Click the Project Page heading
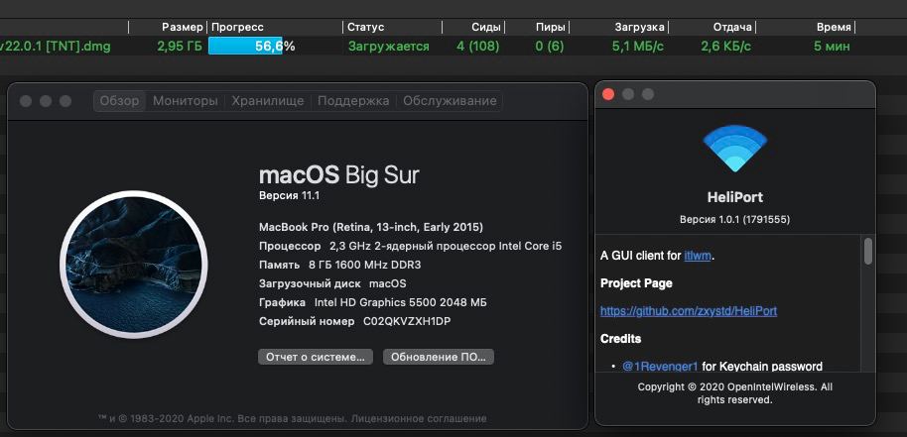The width and height of the screenshot is (907, 437). [x=636, y=283]
